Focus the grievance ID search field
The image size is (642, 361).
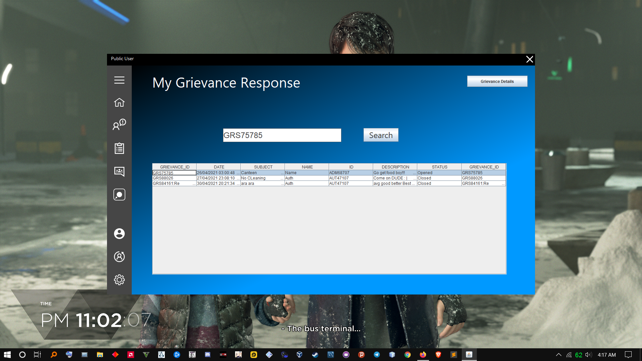pyautogui.click(x=282, y=135)
